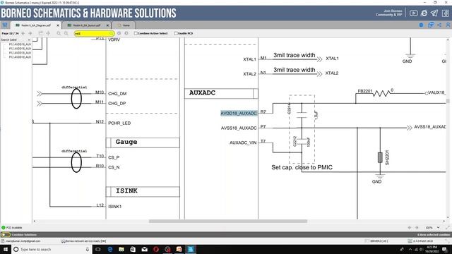The width and height of the screenshot is (452, 254).
Task: Click the SH2201 component symbol
Action: 380,157
